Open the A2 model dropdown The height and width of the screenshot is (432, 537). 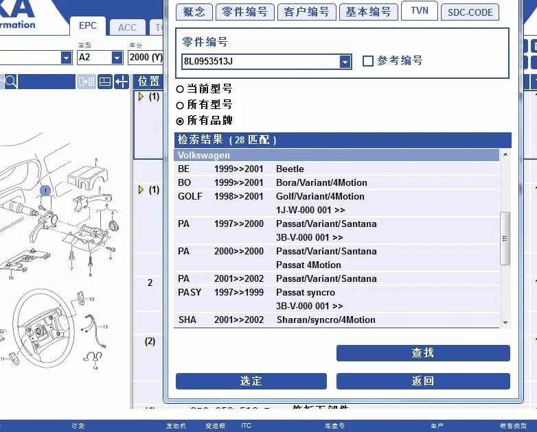point(117,58)
